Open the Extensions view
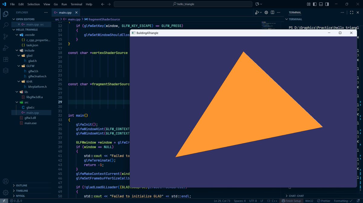The height and width of the screenshot is (203, 363). pyautogui.click(x=5, y=59)
